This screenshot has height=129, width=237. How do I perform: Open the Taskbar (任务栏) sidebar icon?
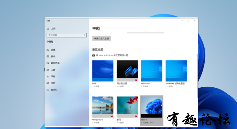(48, 90)
